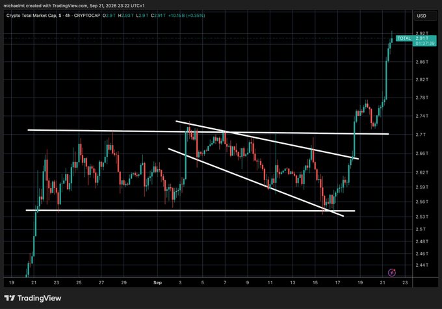442x309 pixels.
Task: Click the close value C2.91T
Action: [x=158, y=16]
